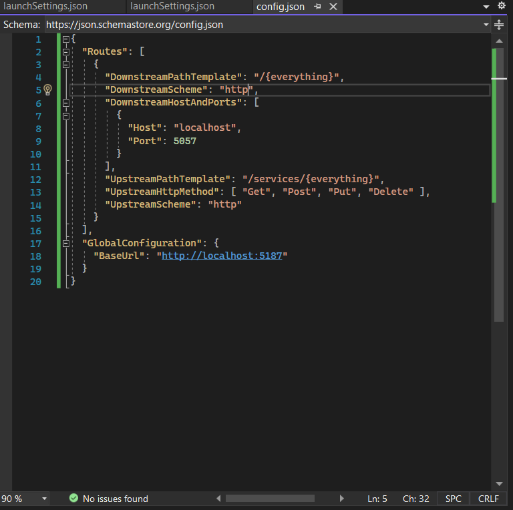The image size is (513, 510).
Task: Click the lightbulb quick actions icon
Action: coord(47,90)
